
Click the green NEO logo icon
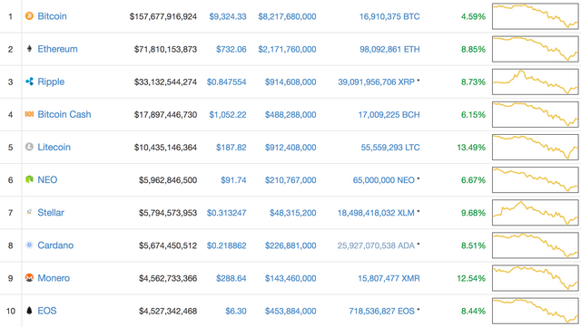(x=29, y=179)
